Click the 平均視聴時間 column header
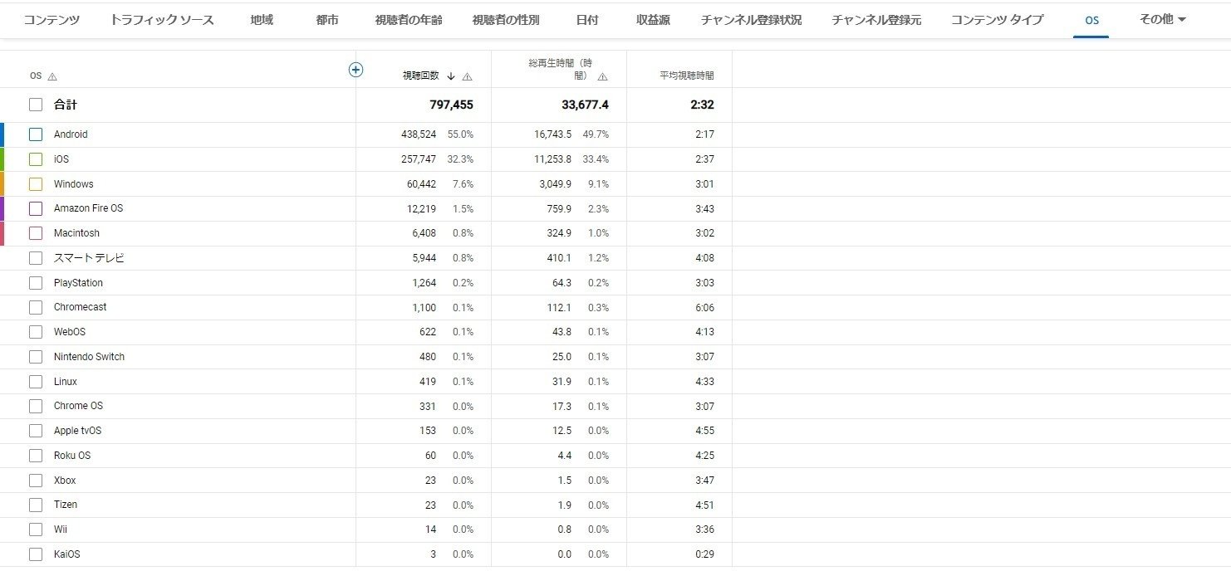Viewport: 1231px width, 571px height. 687,76
